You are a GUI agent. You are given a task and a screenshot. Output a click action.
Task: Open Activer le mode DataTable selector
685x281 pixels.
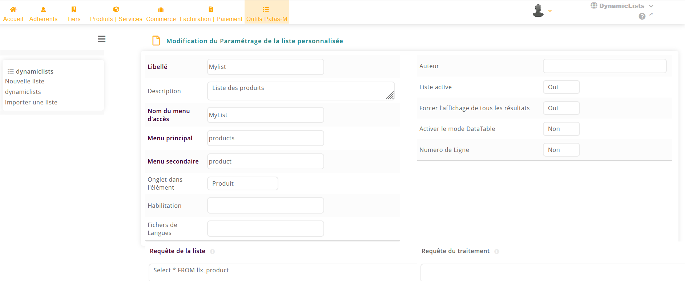tap(561, 129)
